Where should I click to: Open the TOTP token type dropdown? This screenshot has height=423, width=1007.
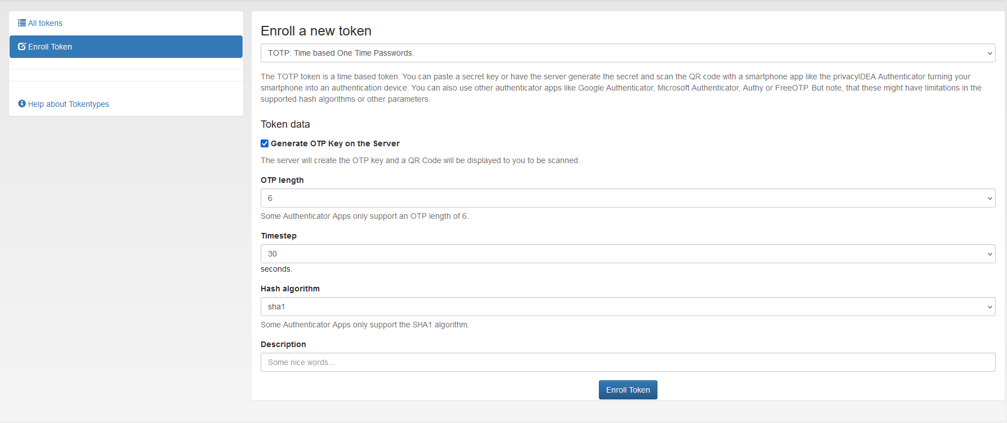[619, 53]
